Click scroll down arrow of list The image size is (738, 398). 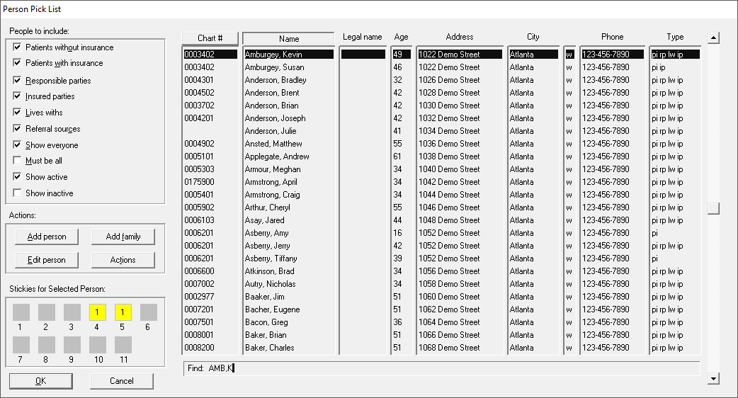pos(713,377)
